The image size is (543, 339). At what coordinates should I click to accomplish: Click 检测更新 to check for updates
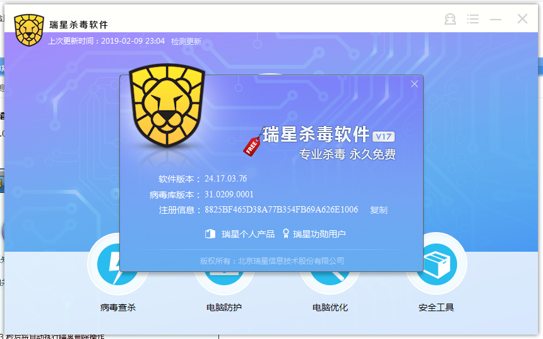coord(186,42)
